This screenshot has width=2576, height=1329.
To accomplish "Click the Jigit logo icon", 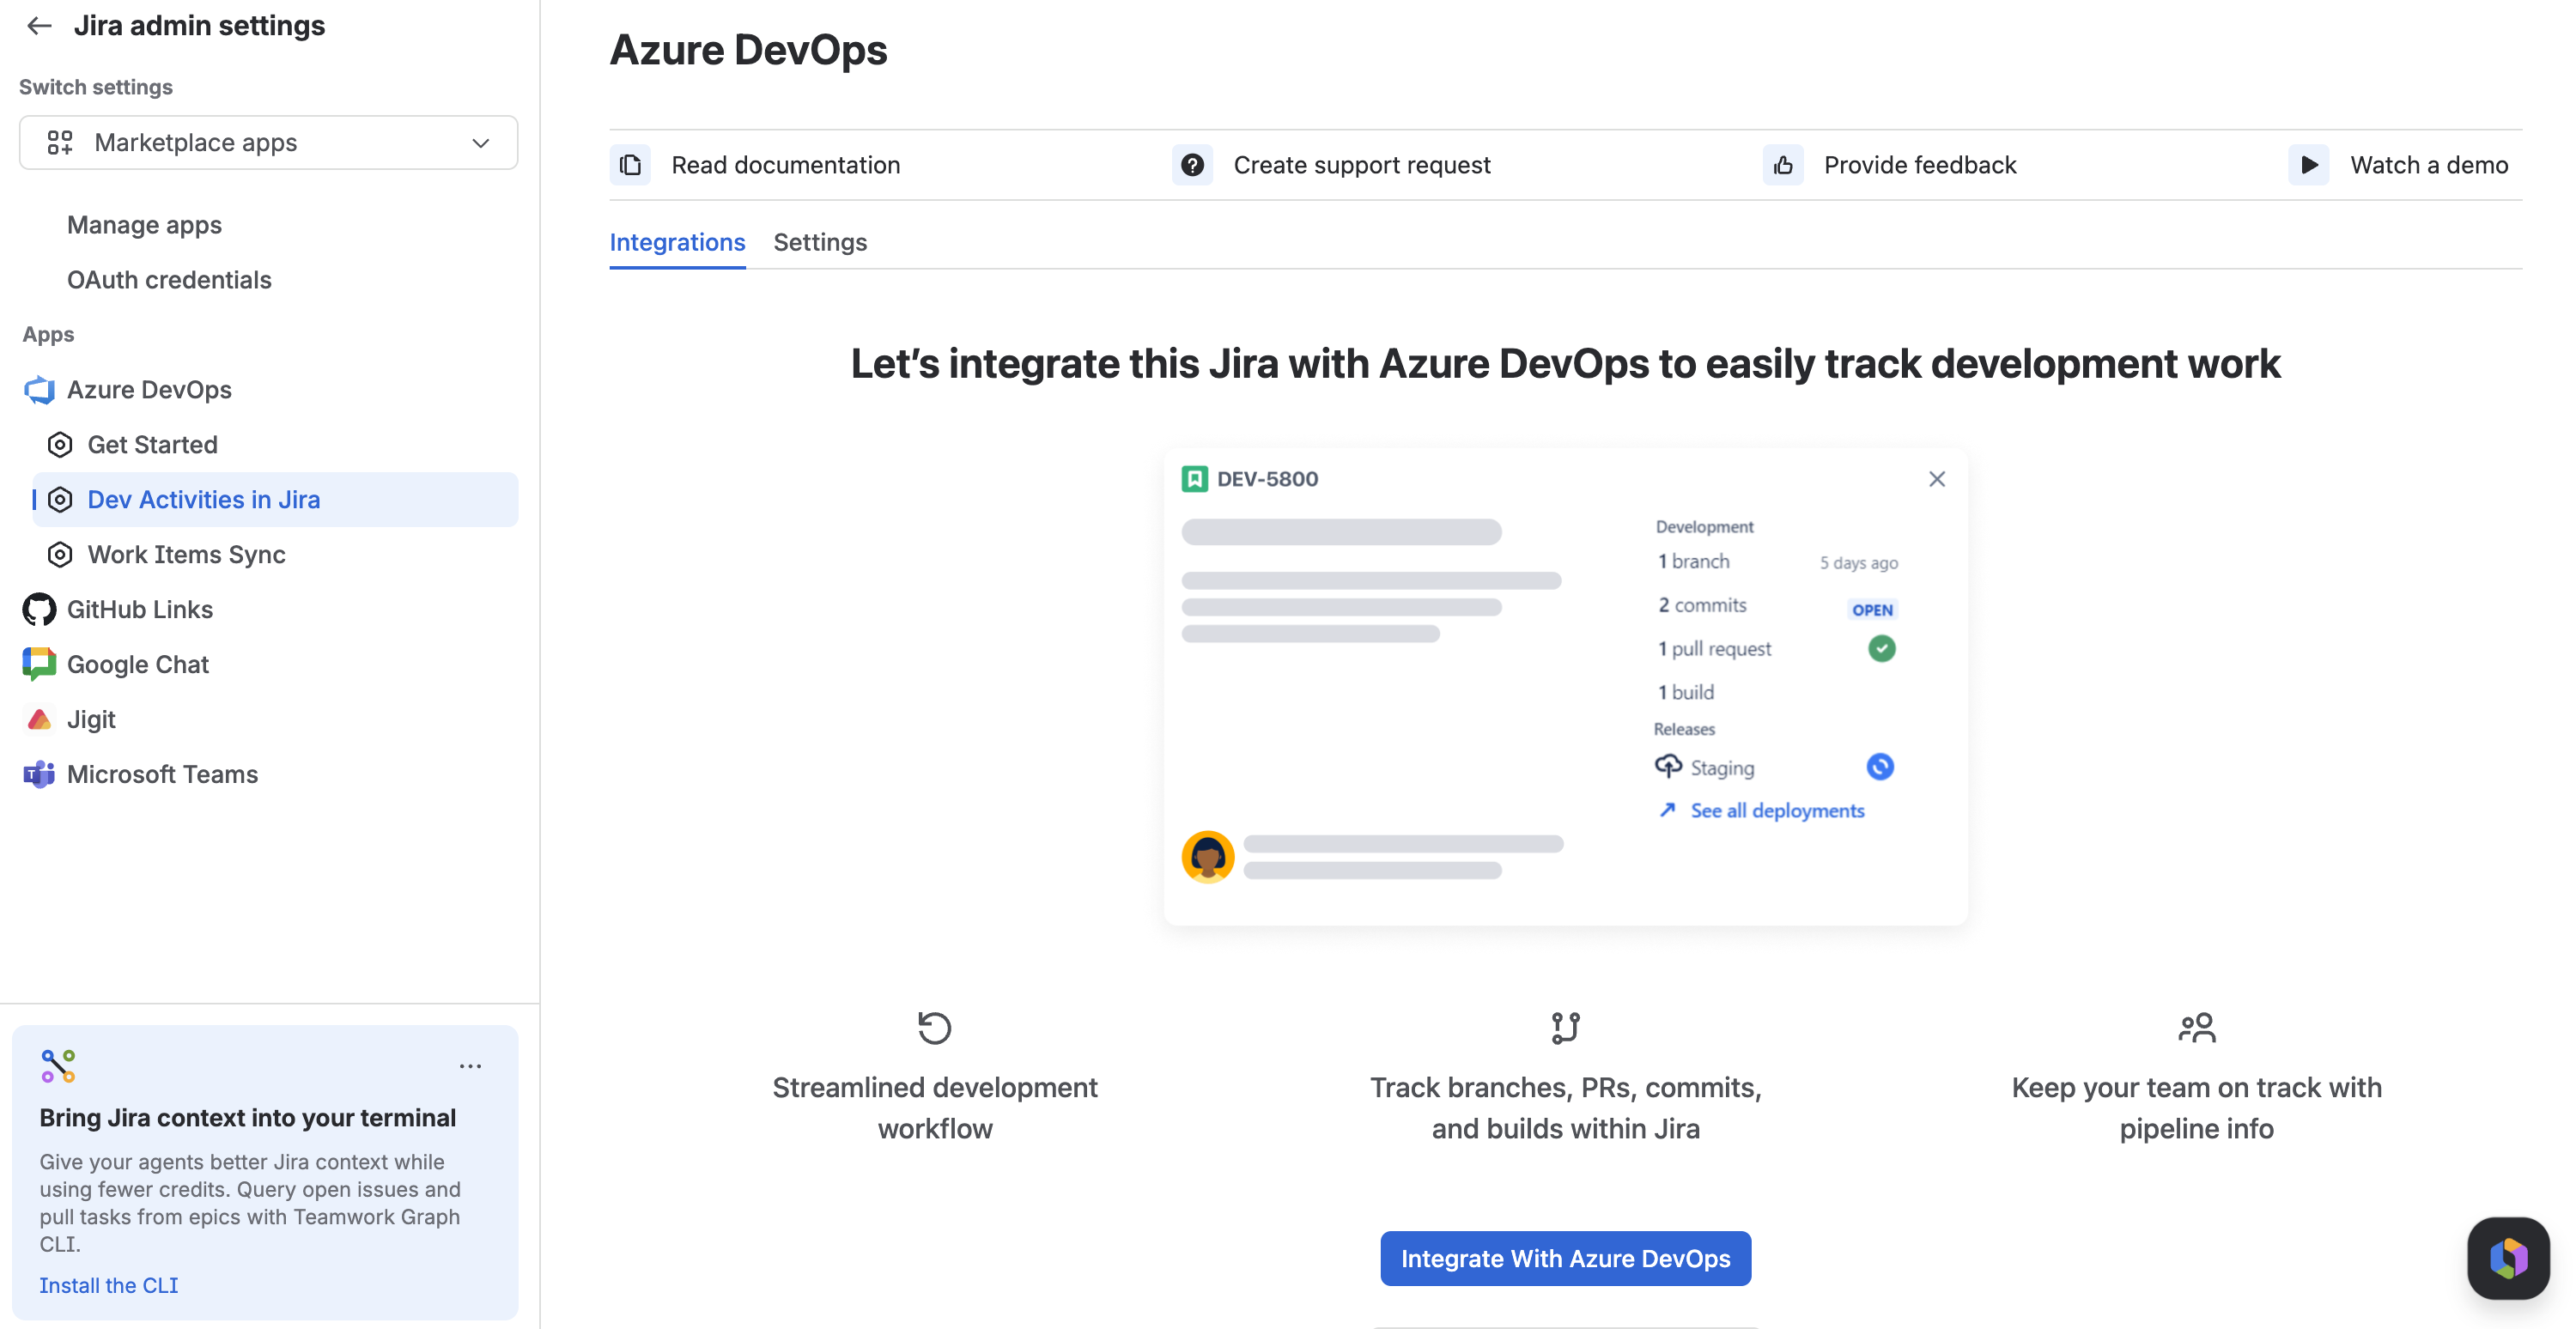I will pyautogui.click(x=39, y=720).
